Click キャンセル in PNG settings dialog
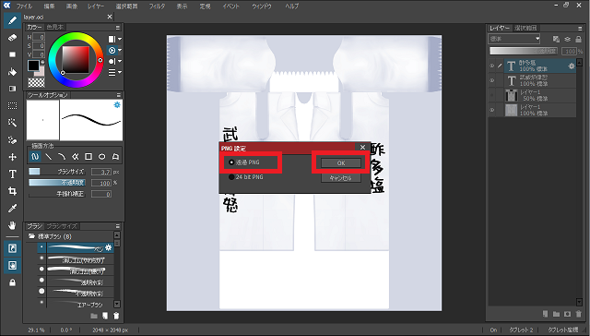 click(x=341, y=178)
